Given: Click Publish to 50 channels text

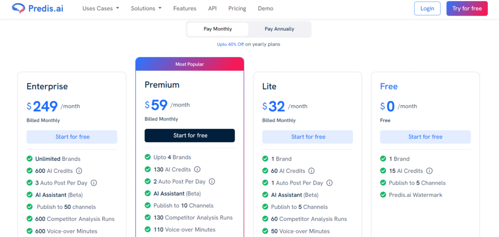Looking at the screenshot, I should click(x=66, y=207).
